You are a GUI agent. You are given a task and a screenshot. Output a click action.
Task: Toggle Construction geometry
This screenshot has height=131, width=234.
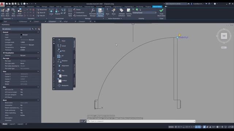(79, 13)
